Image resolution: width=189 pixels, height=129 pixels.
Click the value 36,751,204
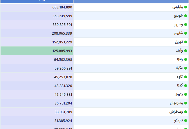[x=63, y=103]
